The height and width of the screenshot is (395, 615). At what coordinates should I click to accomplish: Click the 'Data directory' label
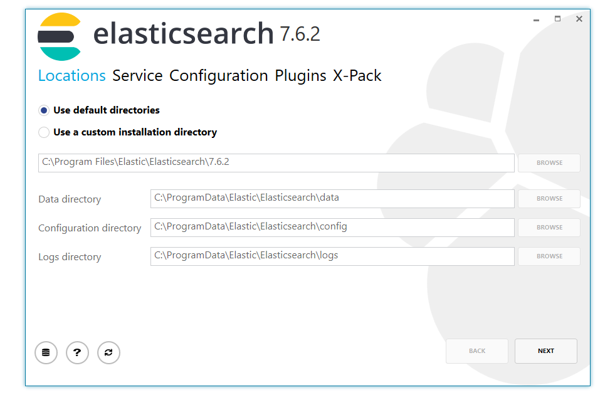coord(70,199)
